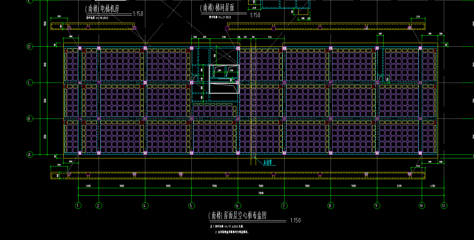Click grid axis bubble D
The height and width of the screenshot is (240, 474).
tap(29, 47)
